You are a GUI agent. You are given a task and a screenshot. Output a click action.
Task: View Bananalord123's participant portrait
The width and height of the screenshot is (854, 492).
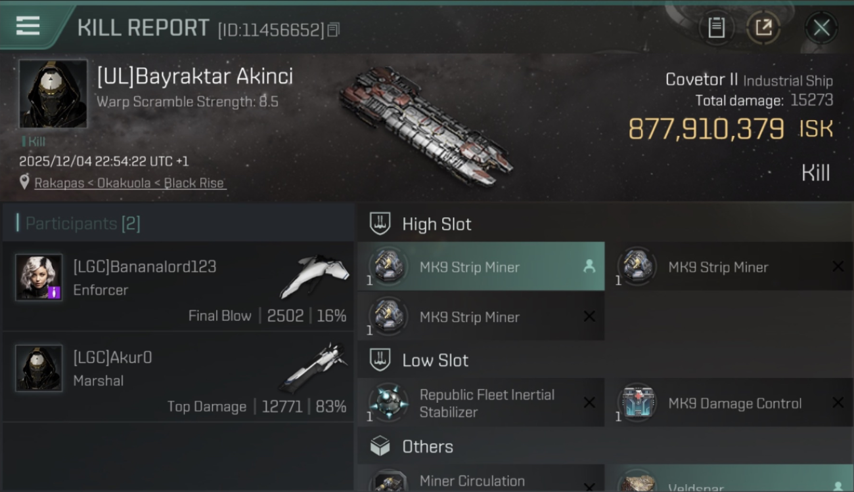click(39, 277)
